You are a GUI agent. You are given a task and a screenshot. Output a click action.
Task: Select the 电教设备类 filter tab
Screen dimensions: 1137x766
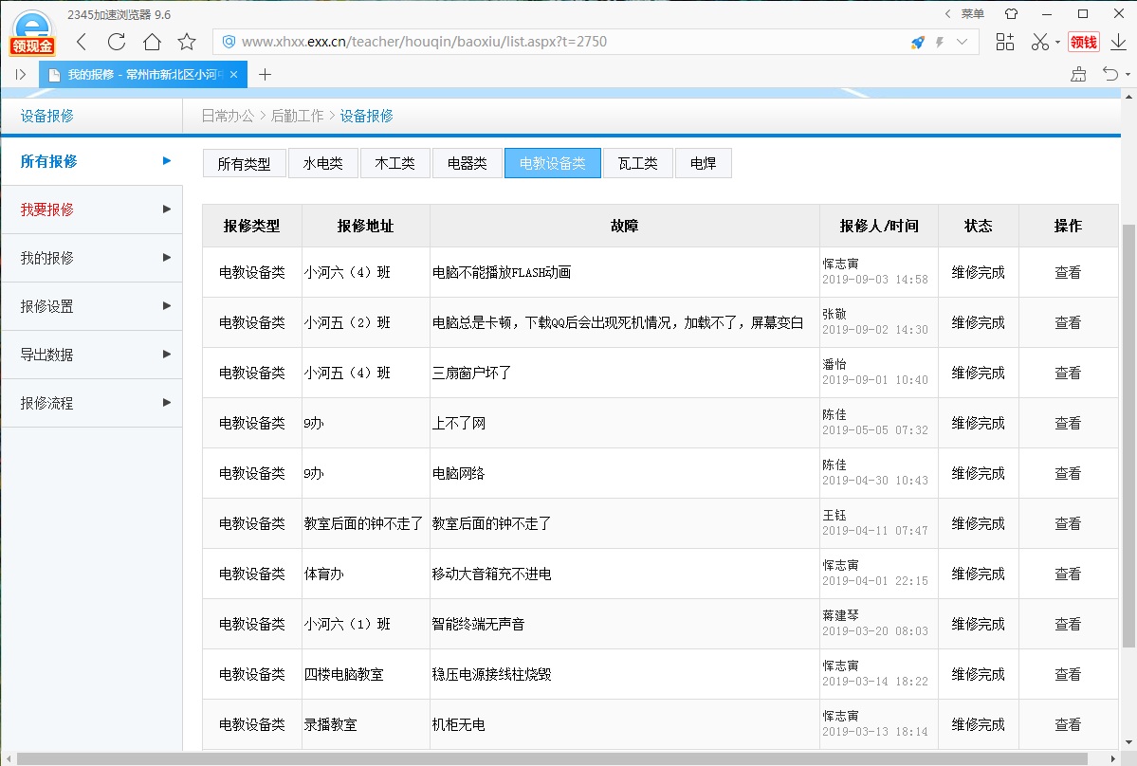point(553,163)
